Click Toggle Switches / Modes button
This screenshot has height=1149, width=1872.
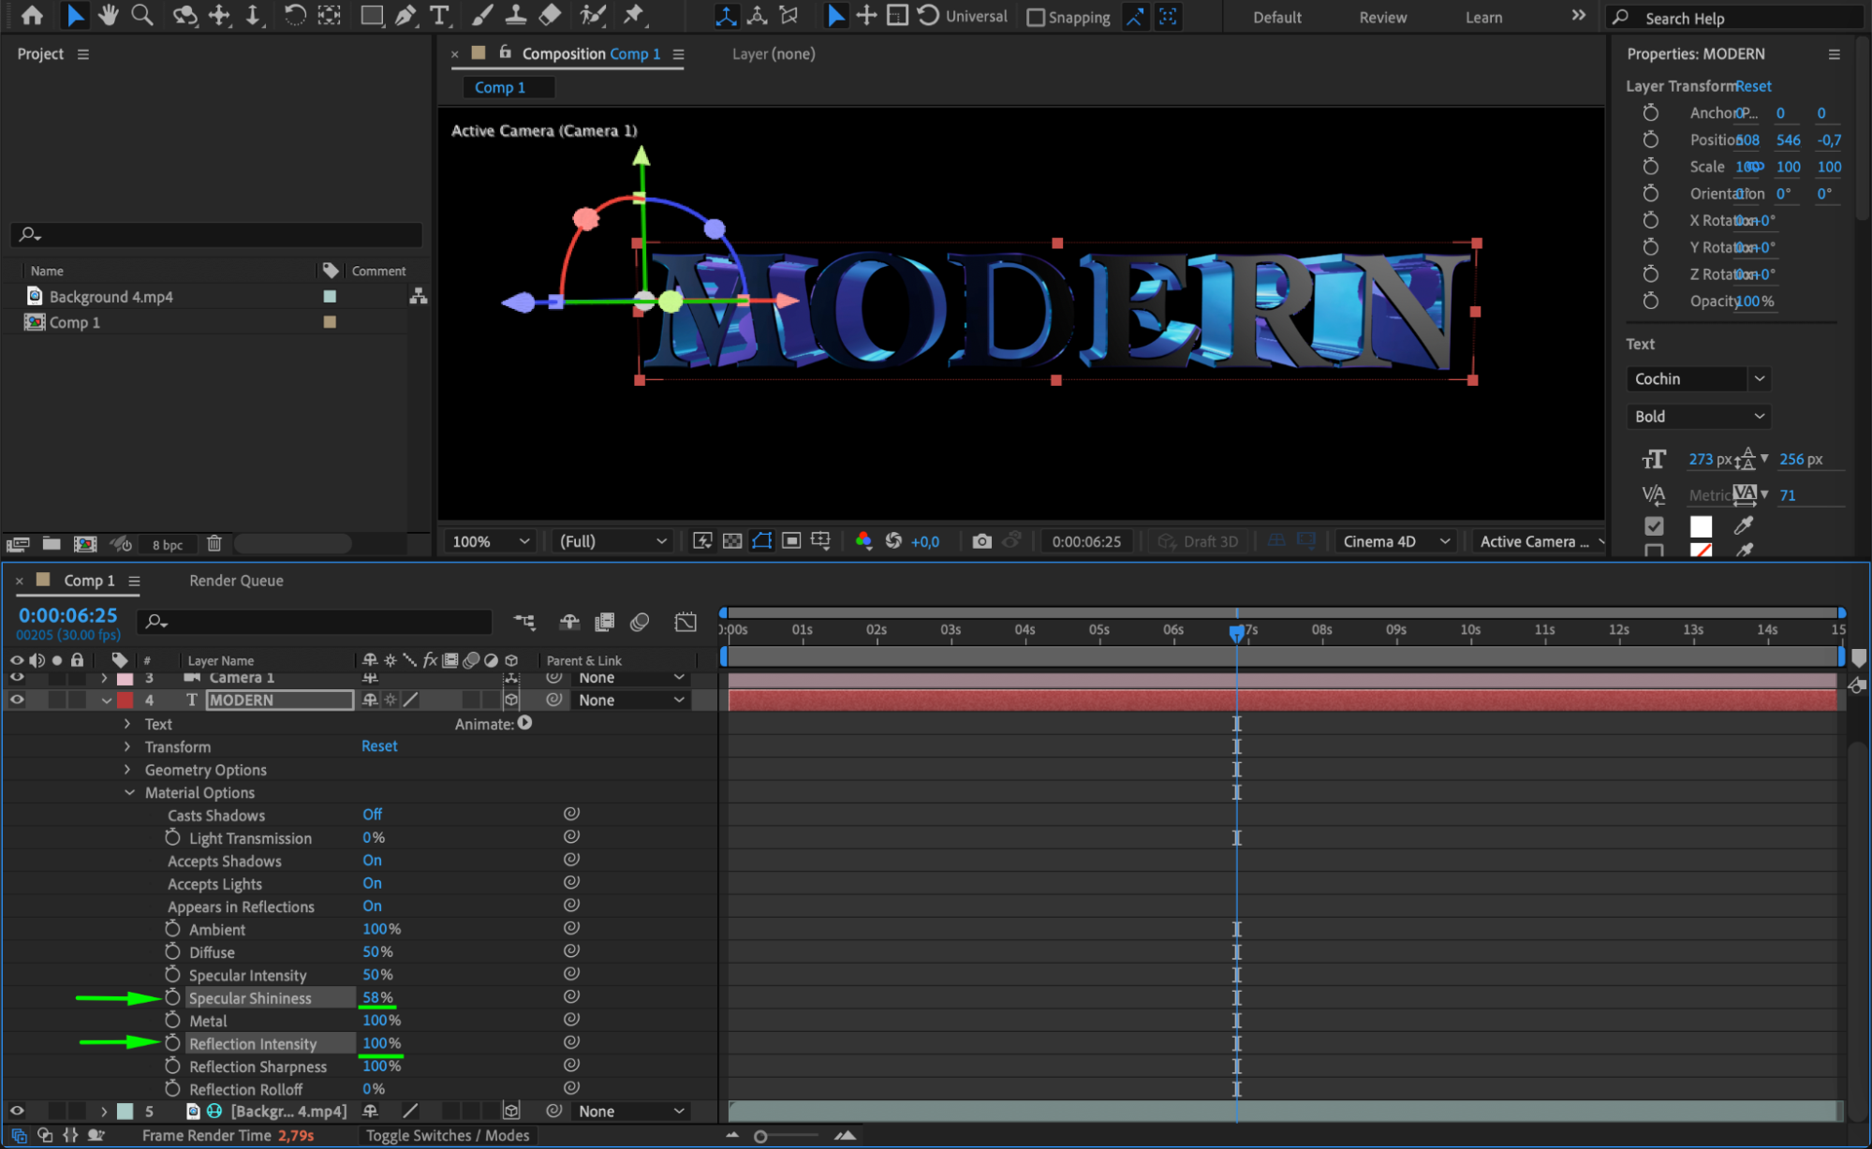coord(448,1135)
